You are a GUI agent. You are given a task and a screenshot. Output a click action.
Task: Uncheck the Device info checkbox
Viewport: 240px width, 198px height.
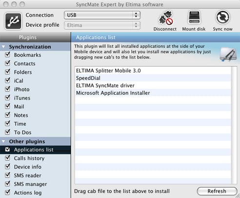8,167
